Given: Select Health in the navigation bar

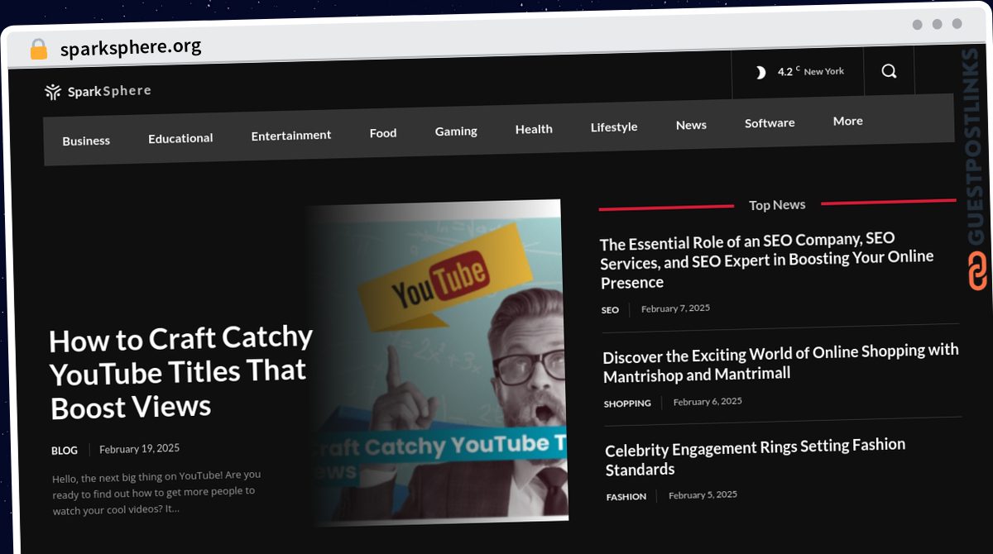Looking at the screenshot, I should point(534,129).
